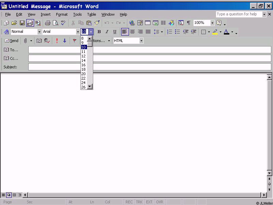Click the Print icon in the toolbar
Image resolution: width=273 pixels, height=205 pixels.
(48, 23)
